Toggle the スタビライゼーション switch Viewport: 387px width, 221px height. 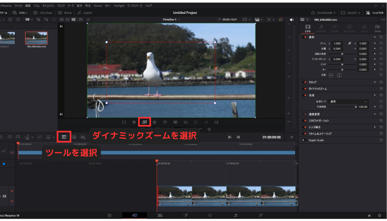[x=304, y=120]
